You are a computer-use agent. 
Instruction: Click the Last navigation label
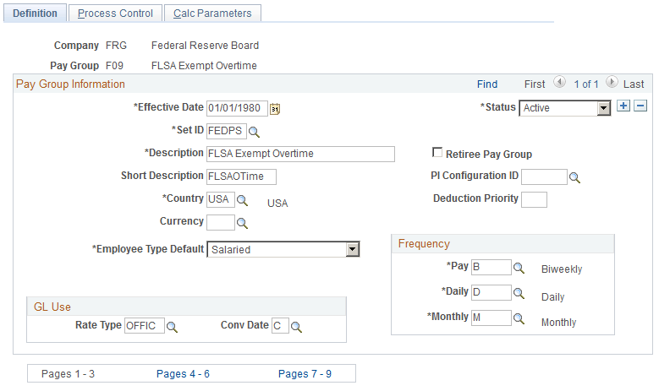click(634, 84)
